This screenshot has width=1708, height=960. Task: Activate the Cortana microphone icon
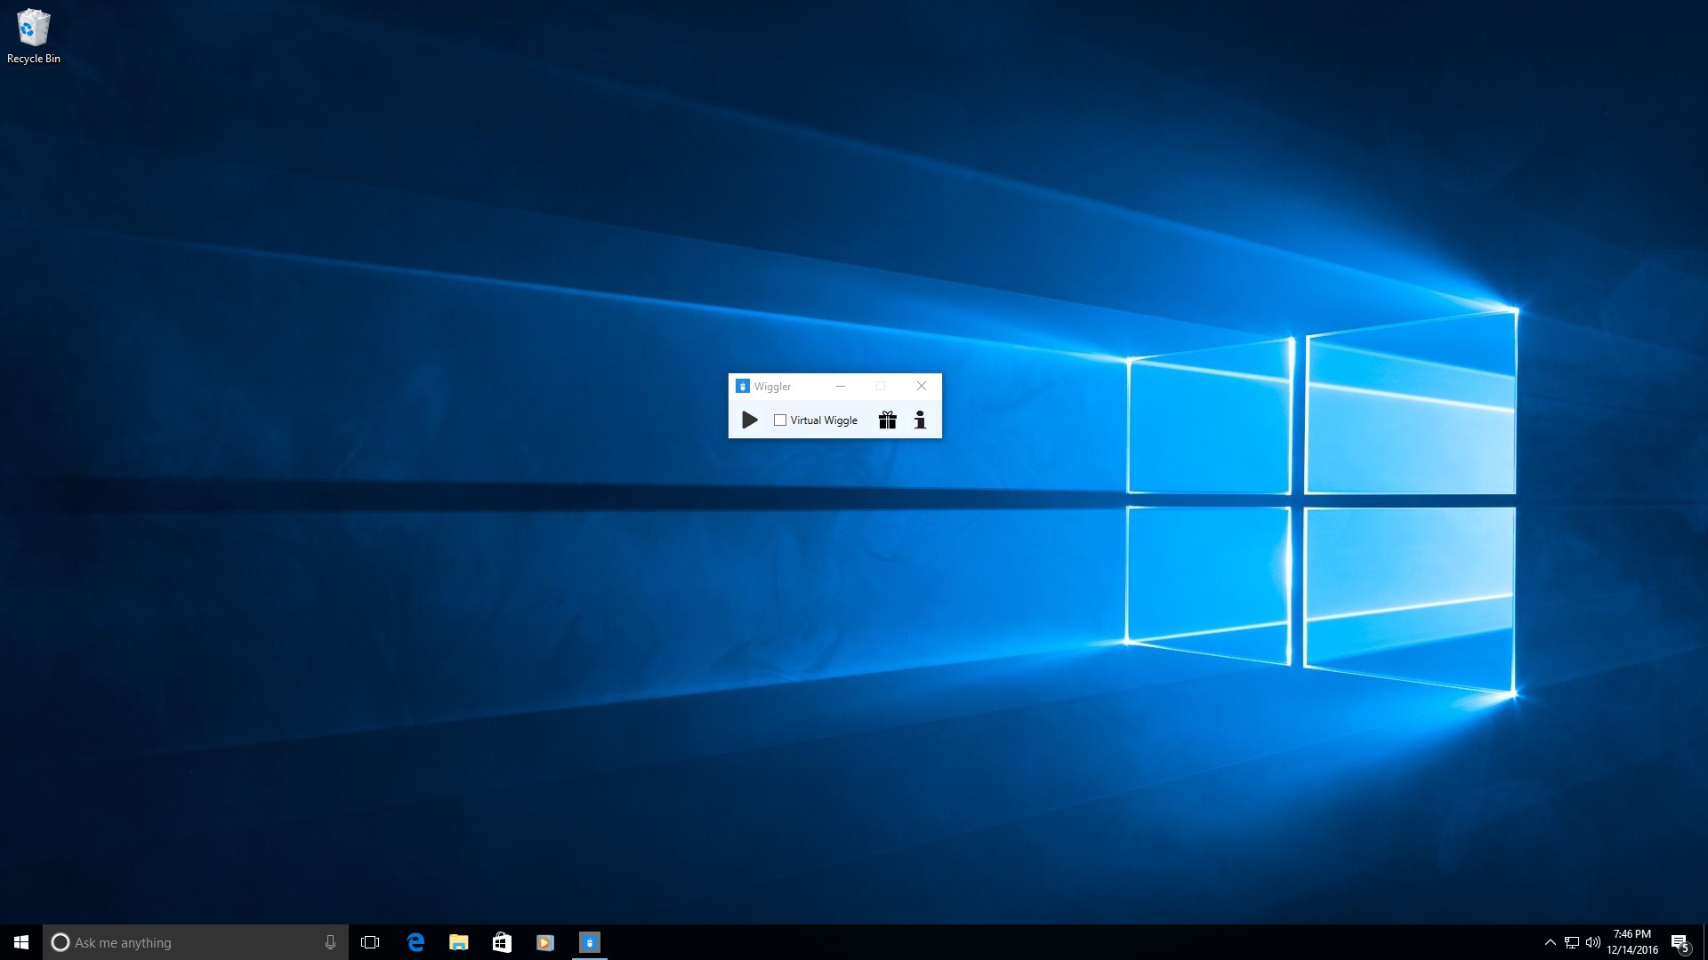(330, 942)
